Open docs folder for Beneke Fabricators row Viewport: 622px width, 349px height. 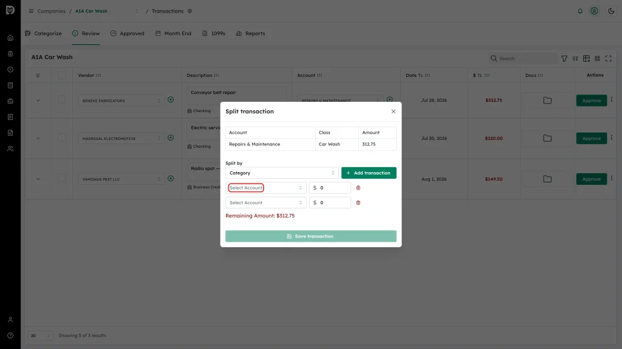click(547, 101)
